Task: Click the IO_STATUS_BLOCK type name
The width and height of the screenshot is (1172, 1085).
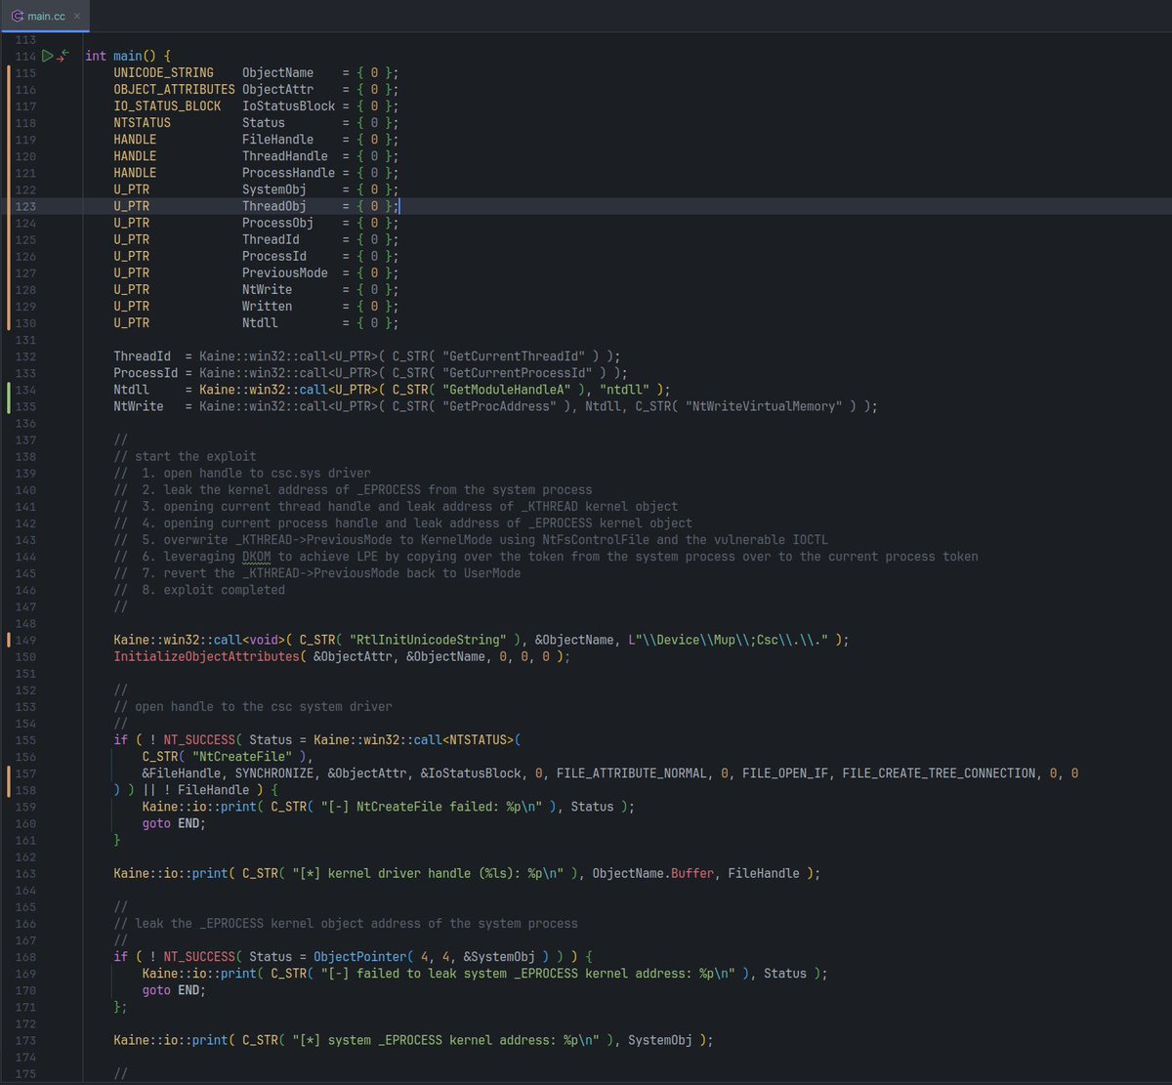Action: click(167, 106)
